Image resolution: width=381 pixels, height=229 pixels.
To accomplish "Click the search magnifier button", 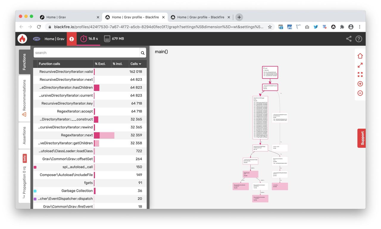I will [143, 53].
